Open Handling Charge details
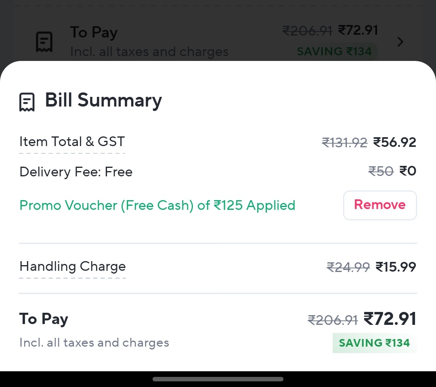The height and width of the screenshot is (387, 436). [72, 266]
